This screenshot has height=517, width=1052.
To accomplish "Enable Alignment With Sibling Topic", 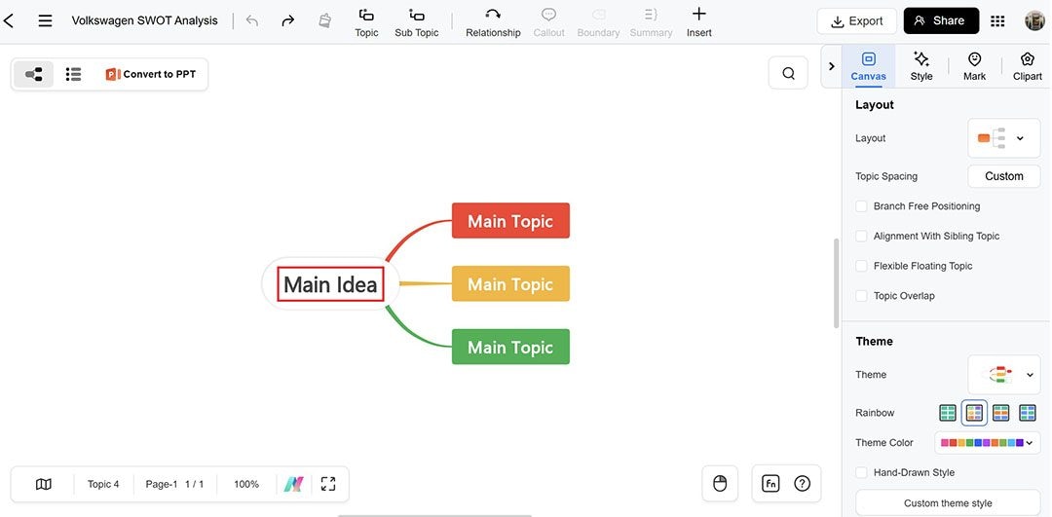I will (861, 236).
